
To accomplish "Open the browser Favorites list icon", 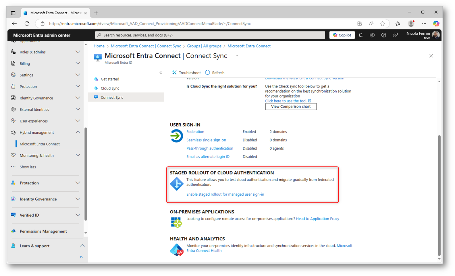I will [x=398, y=24].
